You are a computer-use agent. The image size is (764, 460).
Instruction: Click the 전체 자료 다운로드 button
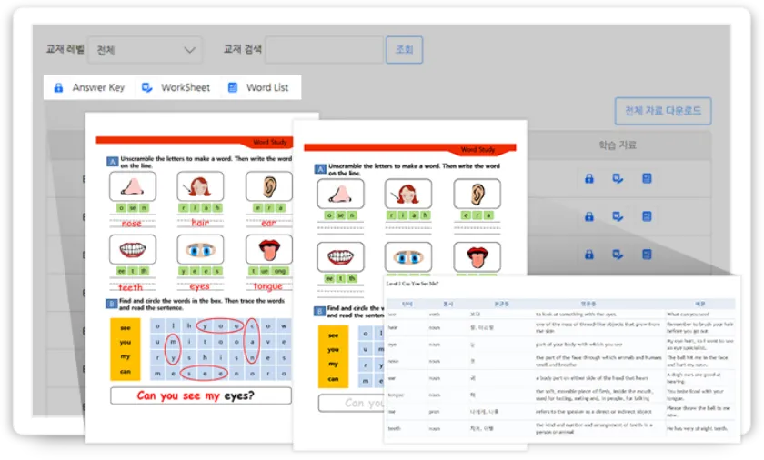coord(662,111)
